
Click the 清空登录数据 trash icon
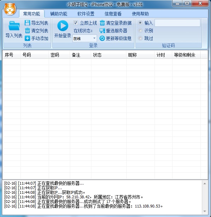(102, 23)
